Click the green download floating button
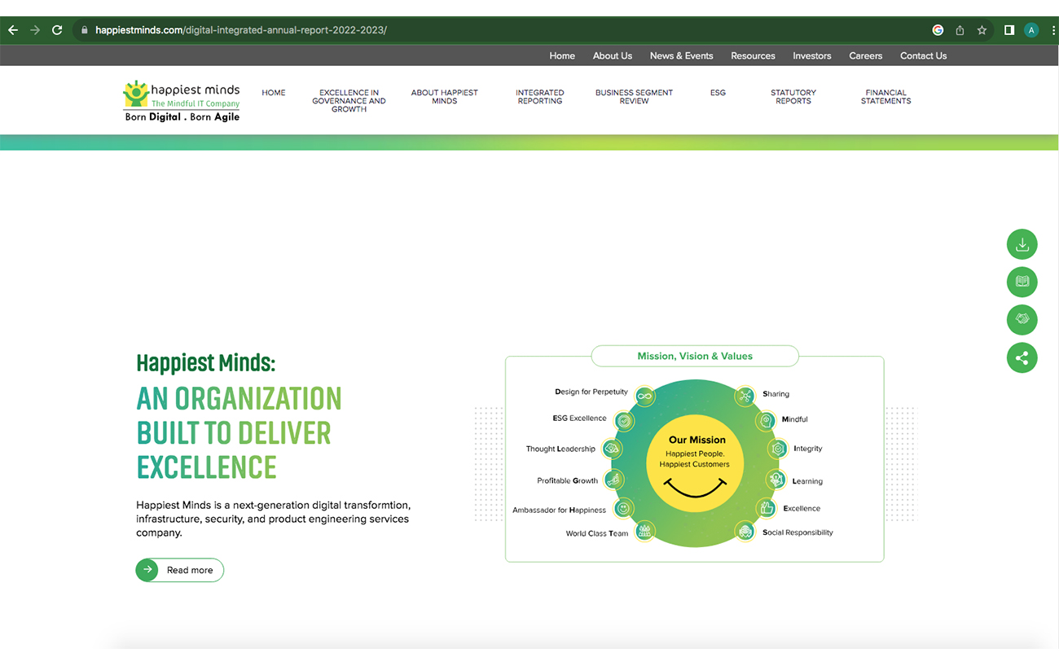 [x=1022, y=244]
